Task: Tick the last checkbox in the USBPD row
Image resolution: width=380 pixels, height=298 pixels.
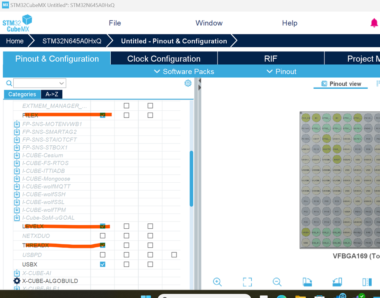Action: pos(174,255)
